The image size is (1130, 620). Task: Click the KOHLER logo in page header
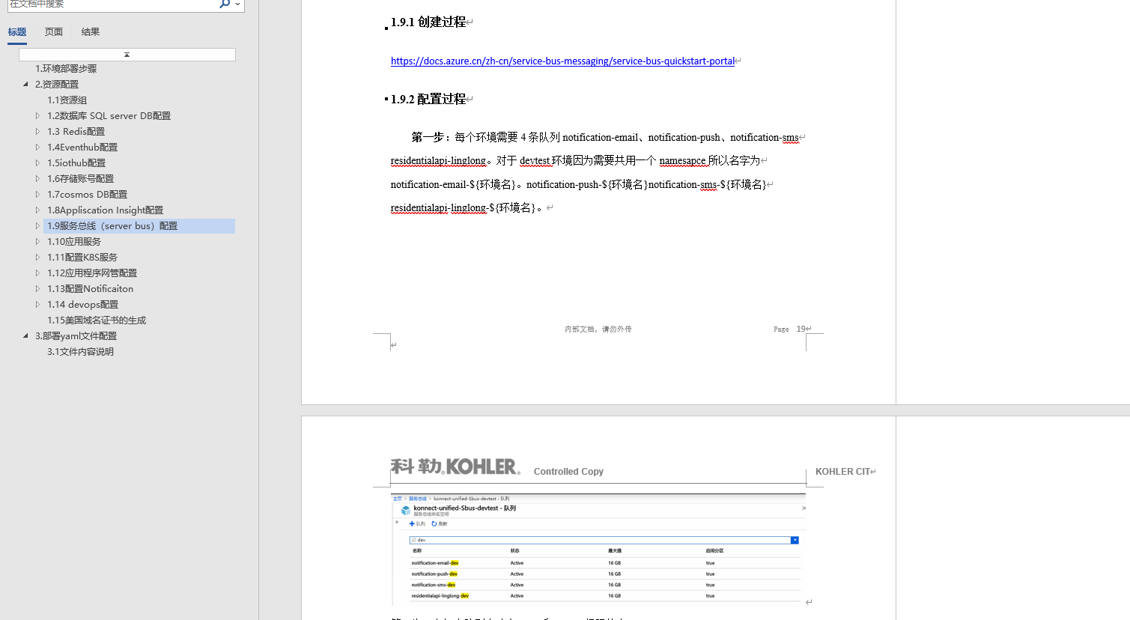tap(455, 467)
